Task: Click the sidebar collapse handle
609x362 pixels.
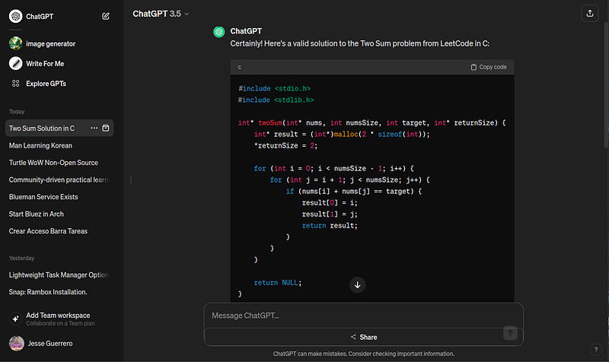Action: tap(131, 180)
